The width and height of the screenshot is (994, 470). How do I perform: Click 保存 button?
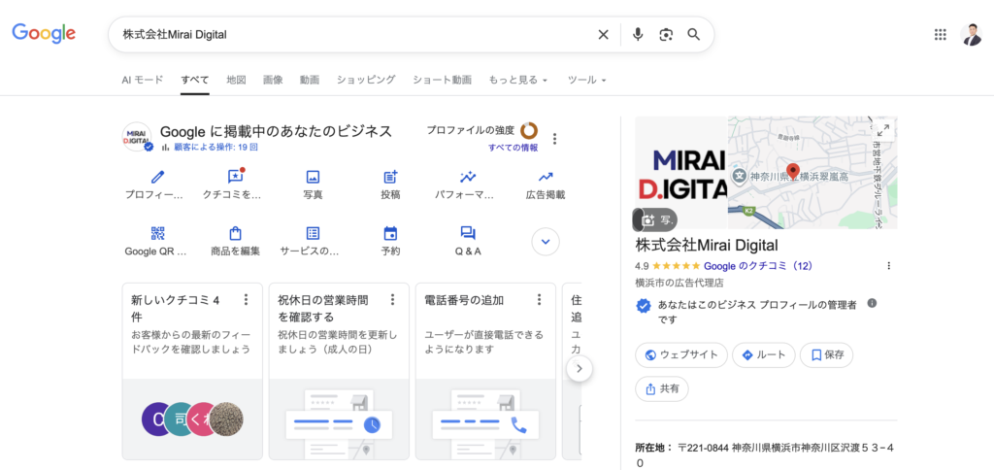coord(826,355)
